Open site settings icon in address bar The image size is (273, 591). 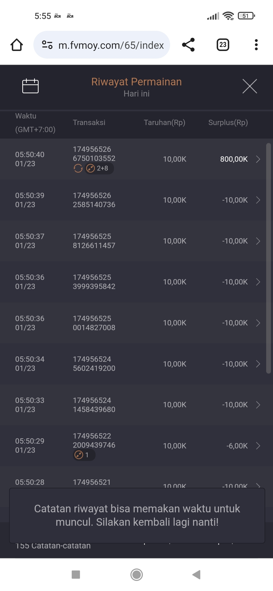47,45
